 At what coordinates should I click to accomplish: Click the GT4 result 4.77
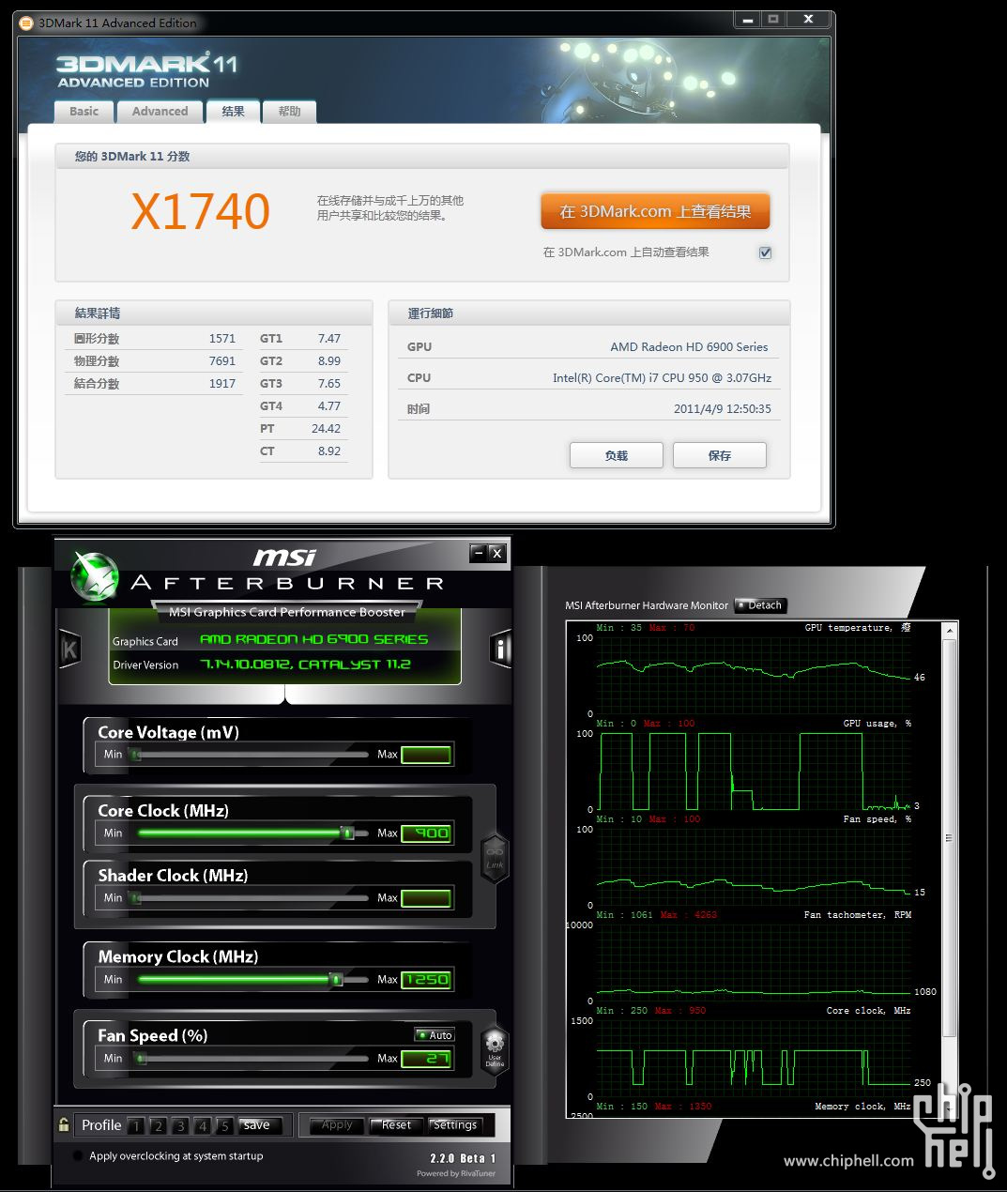tap(329, 405)
